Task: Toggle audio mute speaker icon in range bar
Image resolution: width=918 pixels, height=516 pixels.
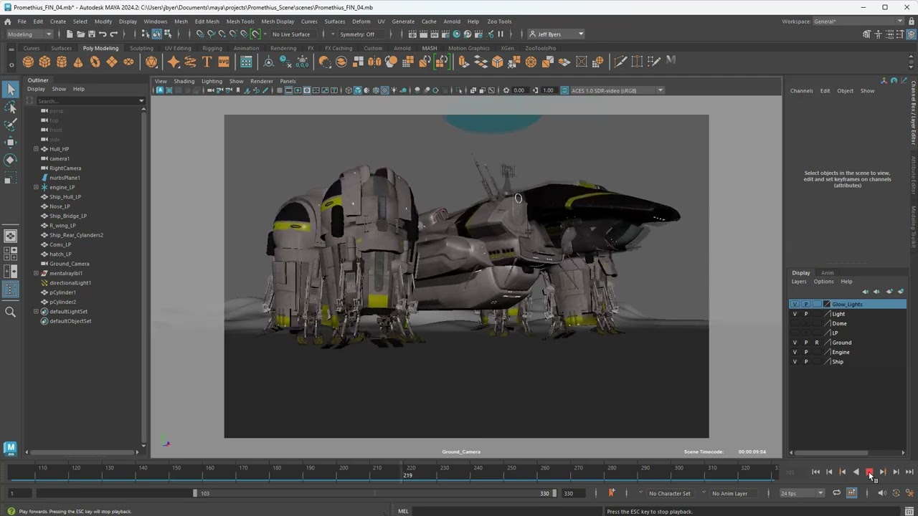Action: pyautogui.click(x=882, y=493)
